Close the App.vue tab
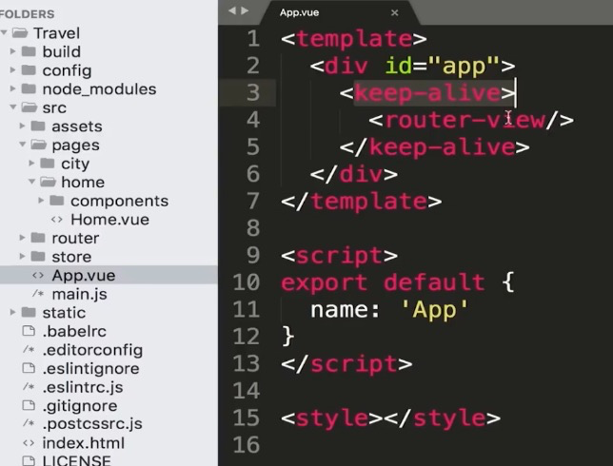 tap(395, 13)
